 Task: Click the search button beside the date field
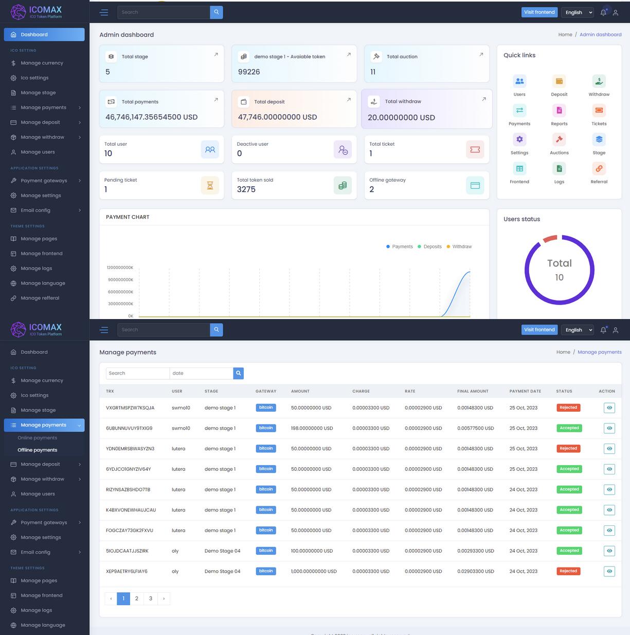point(238,374)
